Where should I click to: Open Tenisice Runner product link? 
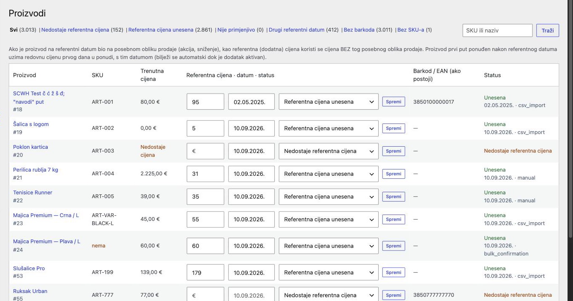click(x=33, y=193)
